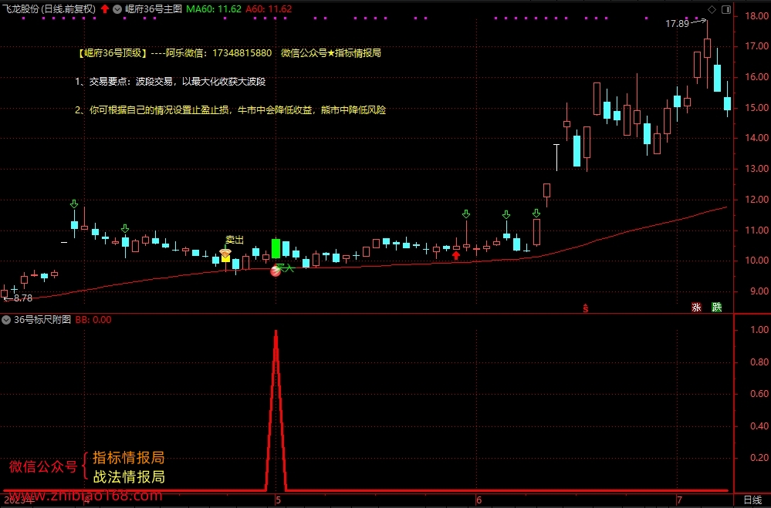
Task: Select the 日线 period tab
Action: tap(752, 500)
